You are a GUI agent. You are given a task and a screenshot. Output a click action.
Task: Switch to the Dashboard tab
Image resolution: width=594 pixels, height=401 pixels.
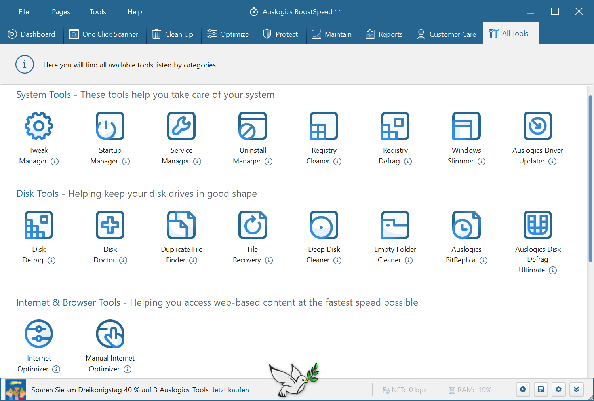click(x=32, y=34)
